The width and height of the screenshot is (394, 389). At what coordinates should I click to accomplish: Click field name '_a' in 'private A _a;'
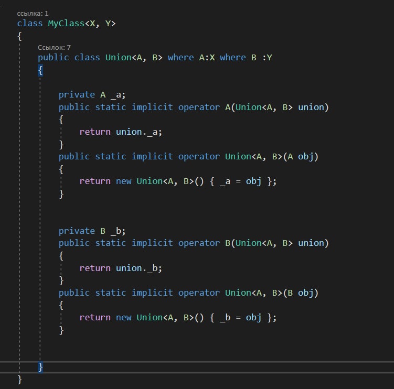coord(116,95)
